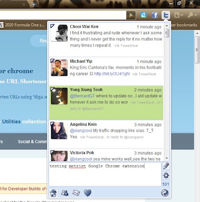Click corner flag on Chooi Wai Ken's avatar
Viewport: 200px width, 202px height.
53,26
